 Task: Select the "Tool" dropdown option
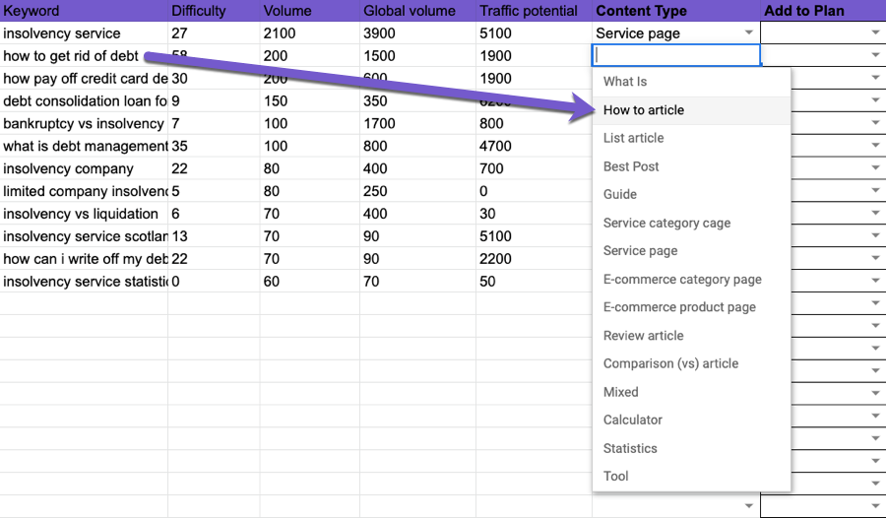click(616, 476)
